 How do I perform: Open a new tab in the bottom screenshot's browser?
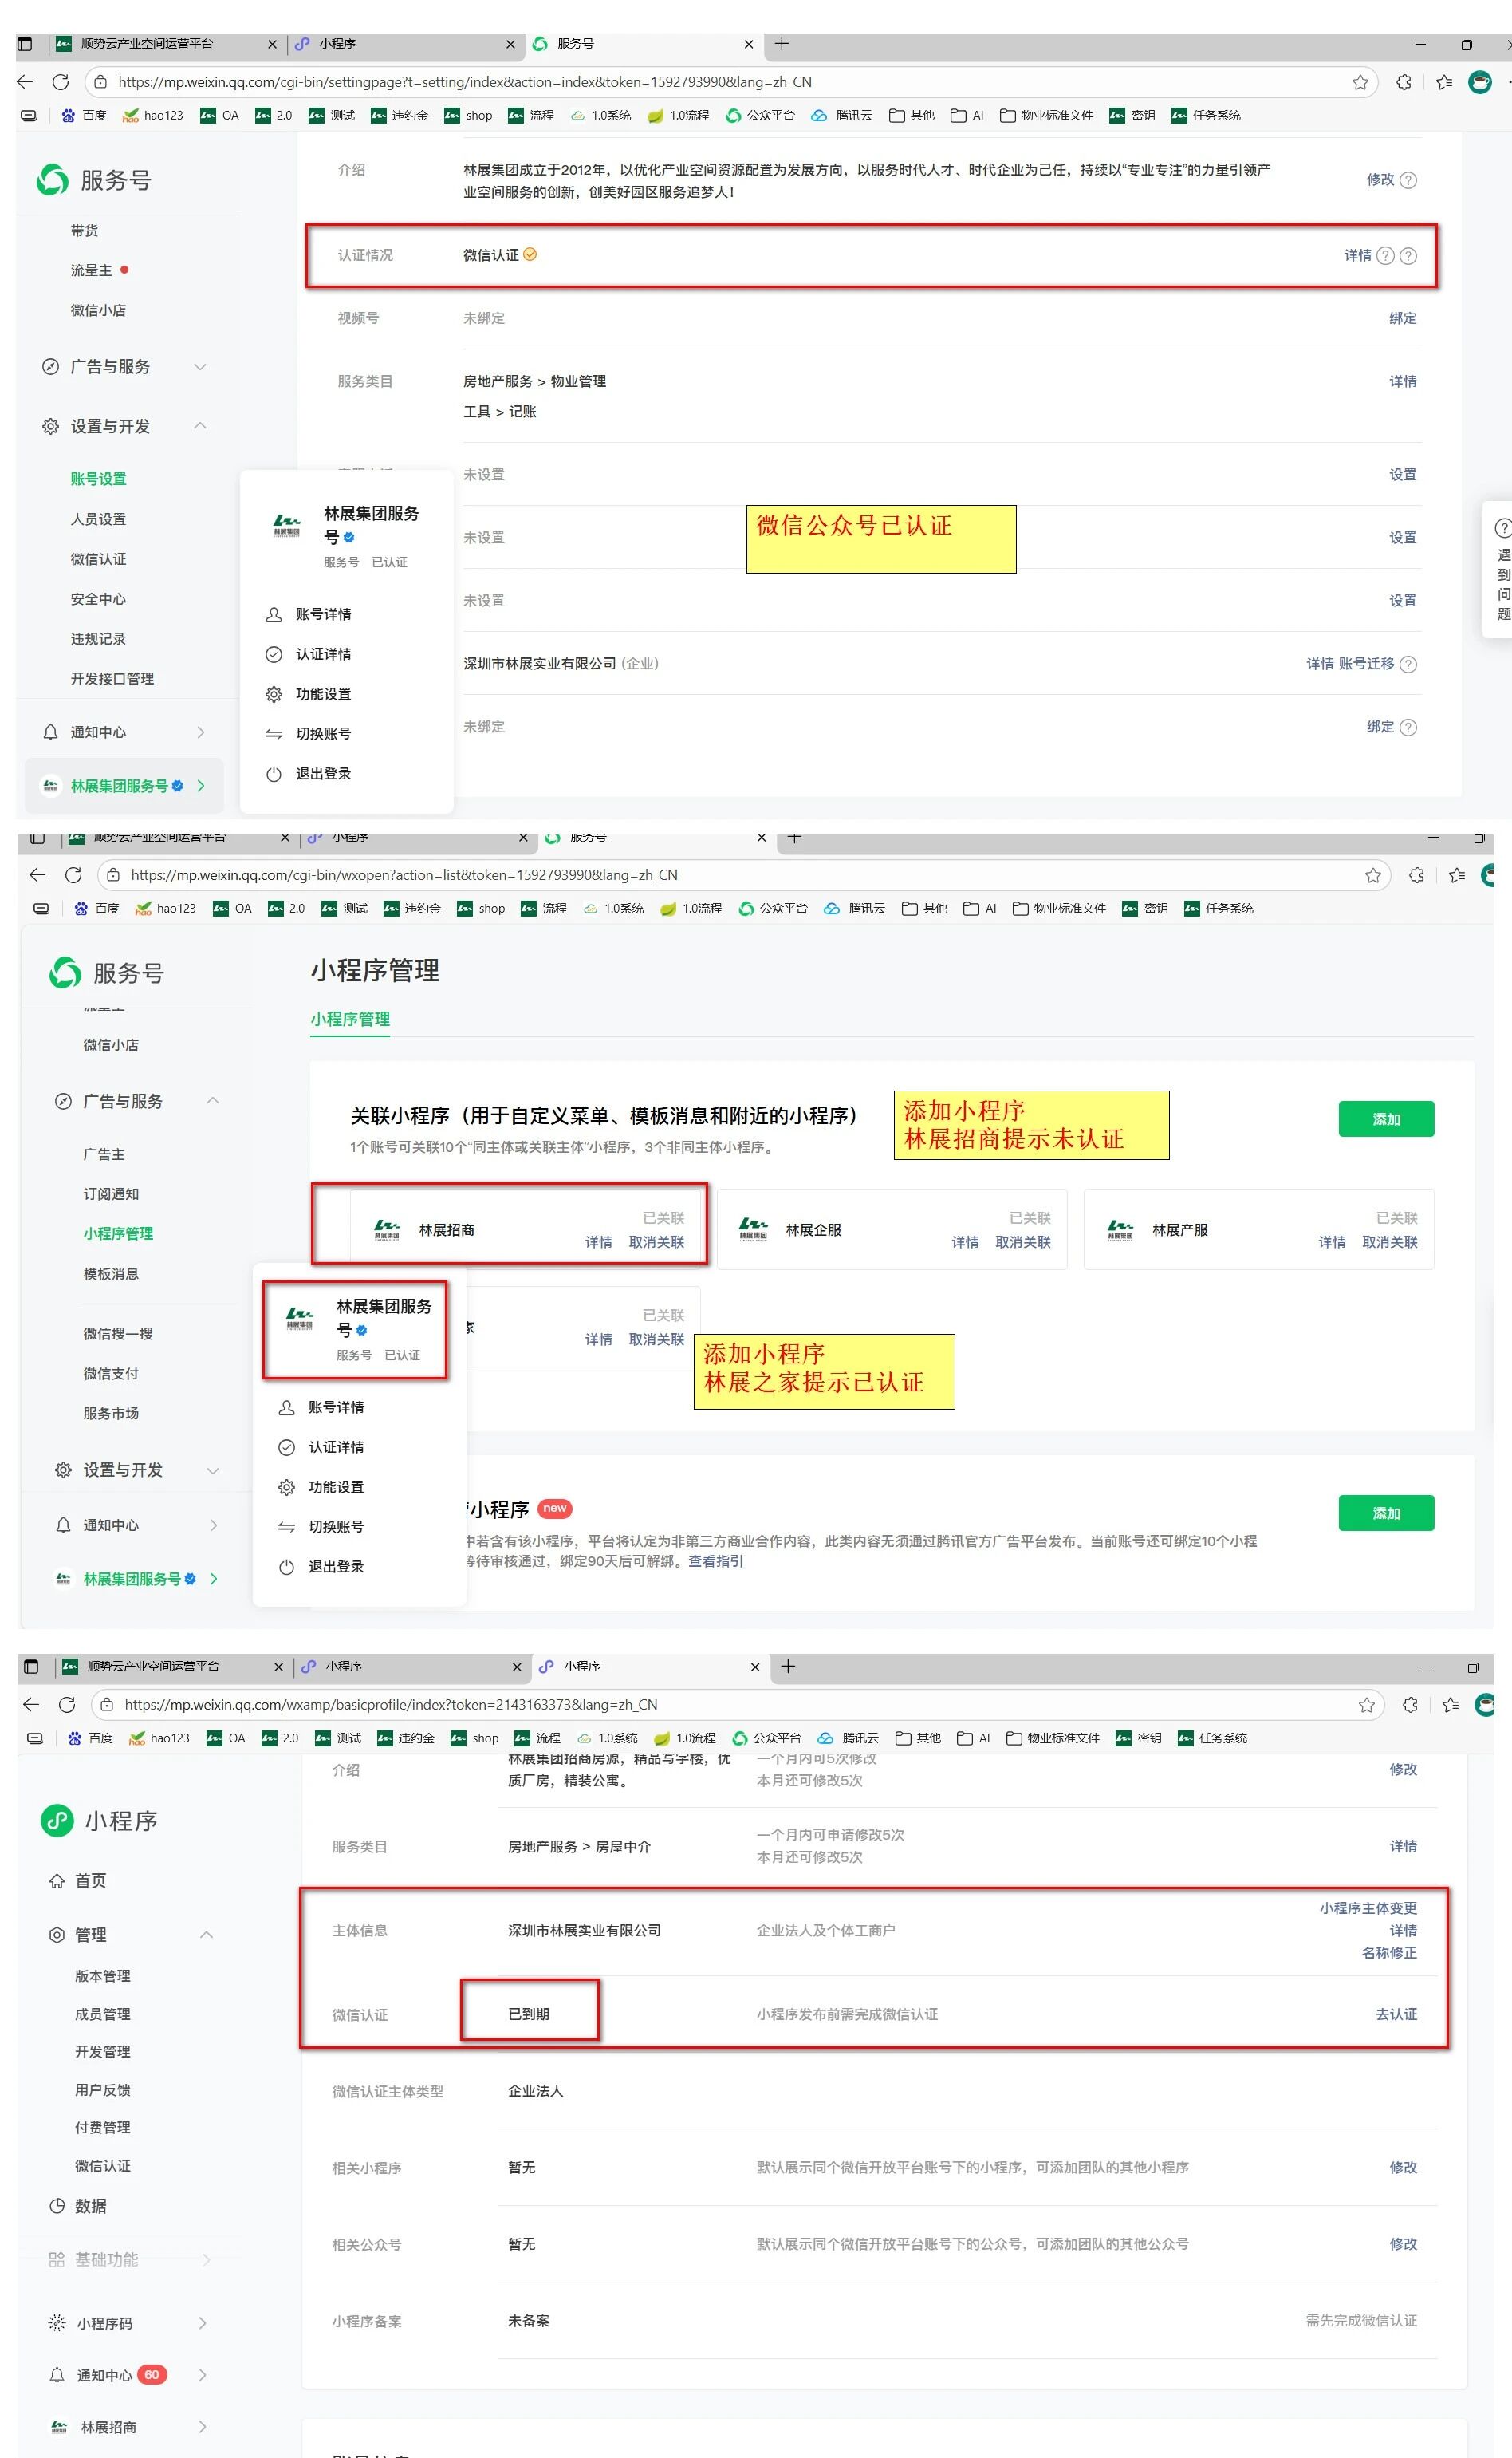(x=788, y=1667)
